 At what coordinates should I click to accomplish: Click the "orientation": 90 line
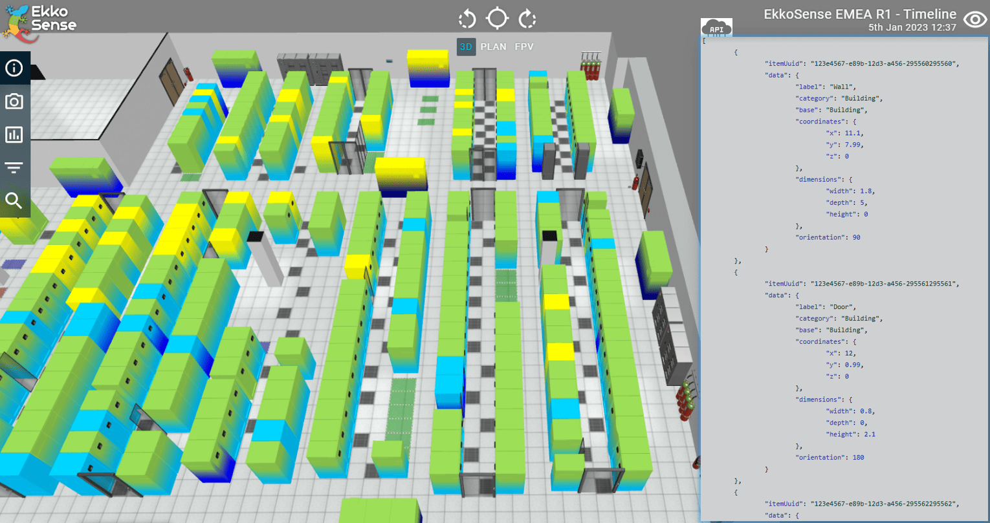point(828,237)
